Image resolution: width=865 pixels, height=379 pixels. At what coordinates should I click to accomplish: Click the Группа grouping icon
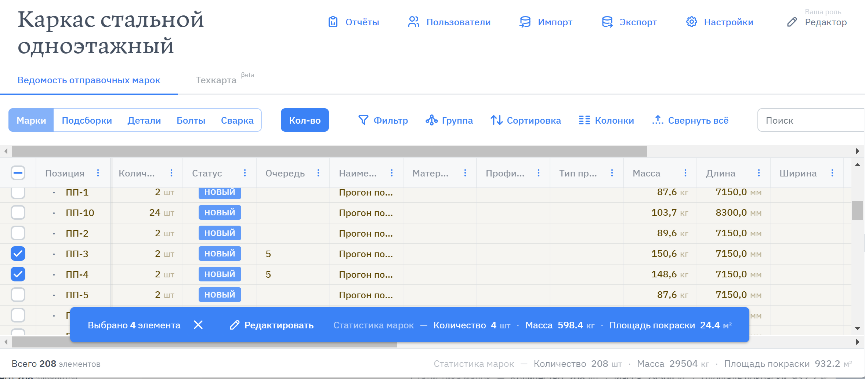(431, 120)
